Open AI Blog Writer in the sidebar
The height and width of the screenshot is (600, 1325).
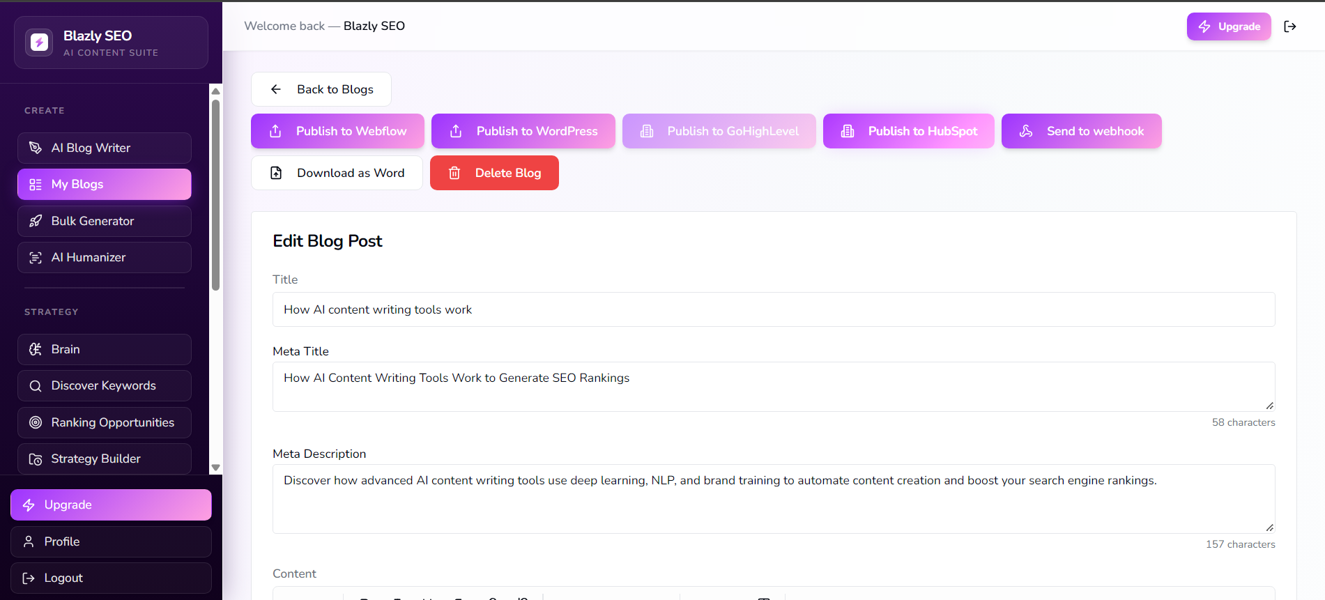[105, 148]
